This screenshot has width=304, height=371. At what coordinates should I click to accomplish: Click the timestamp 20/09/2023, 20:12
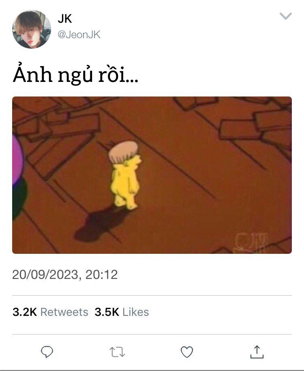point(65,274)
